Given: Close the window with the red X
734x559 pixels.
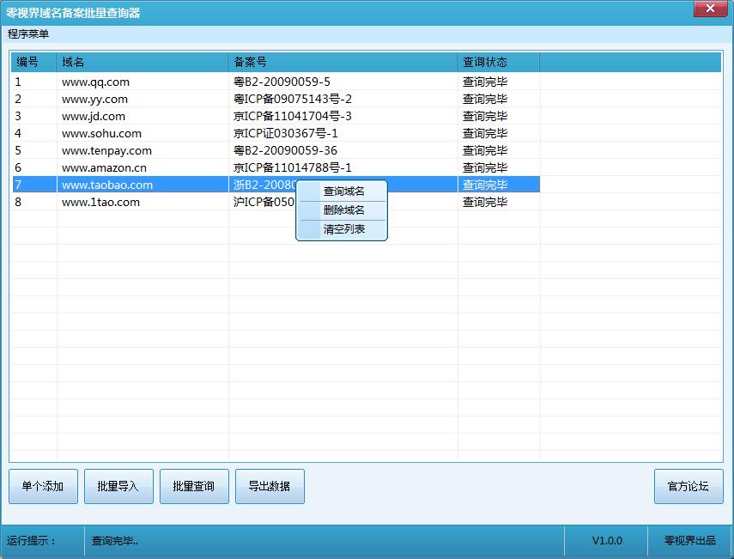Looking at the screenshot, I should [x=709, y=9].
